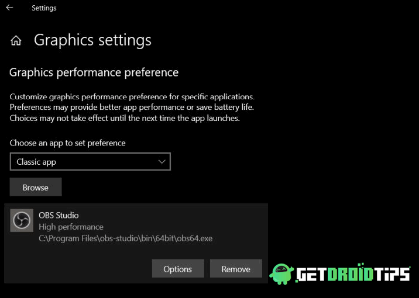Screen dimensions: 419x298
Task: Select the OBS Studio app name text
Action: coord(59,215)
